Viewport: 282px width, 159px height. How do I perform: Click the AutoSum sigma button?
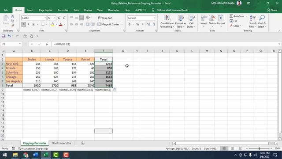pyautogui.click(x=237, y=16)
